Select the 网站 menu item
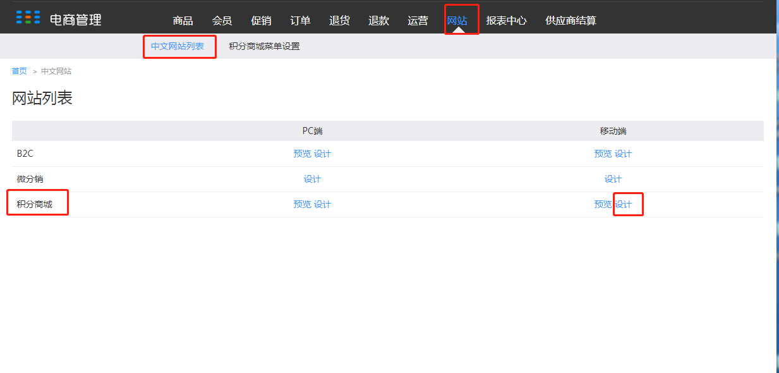This screenshot has height=373, width=779. [457, 20]
